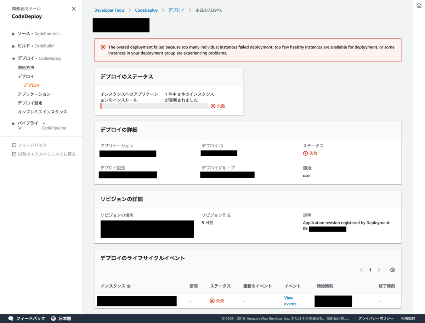Open View events for the instance

pyautogui.click(x=290, y=301)
